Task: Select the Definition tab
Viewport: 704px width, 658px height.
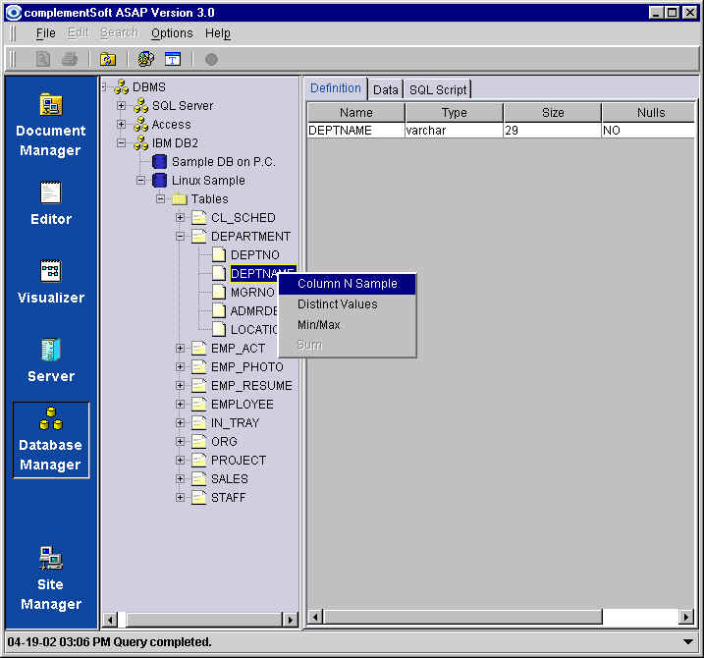Action: pyautogui.click(x=336, y=88)
